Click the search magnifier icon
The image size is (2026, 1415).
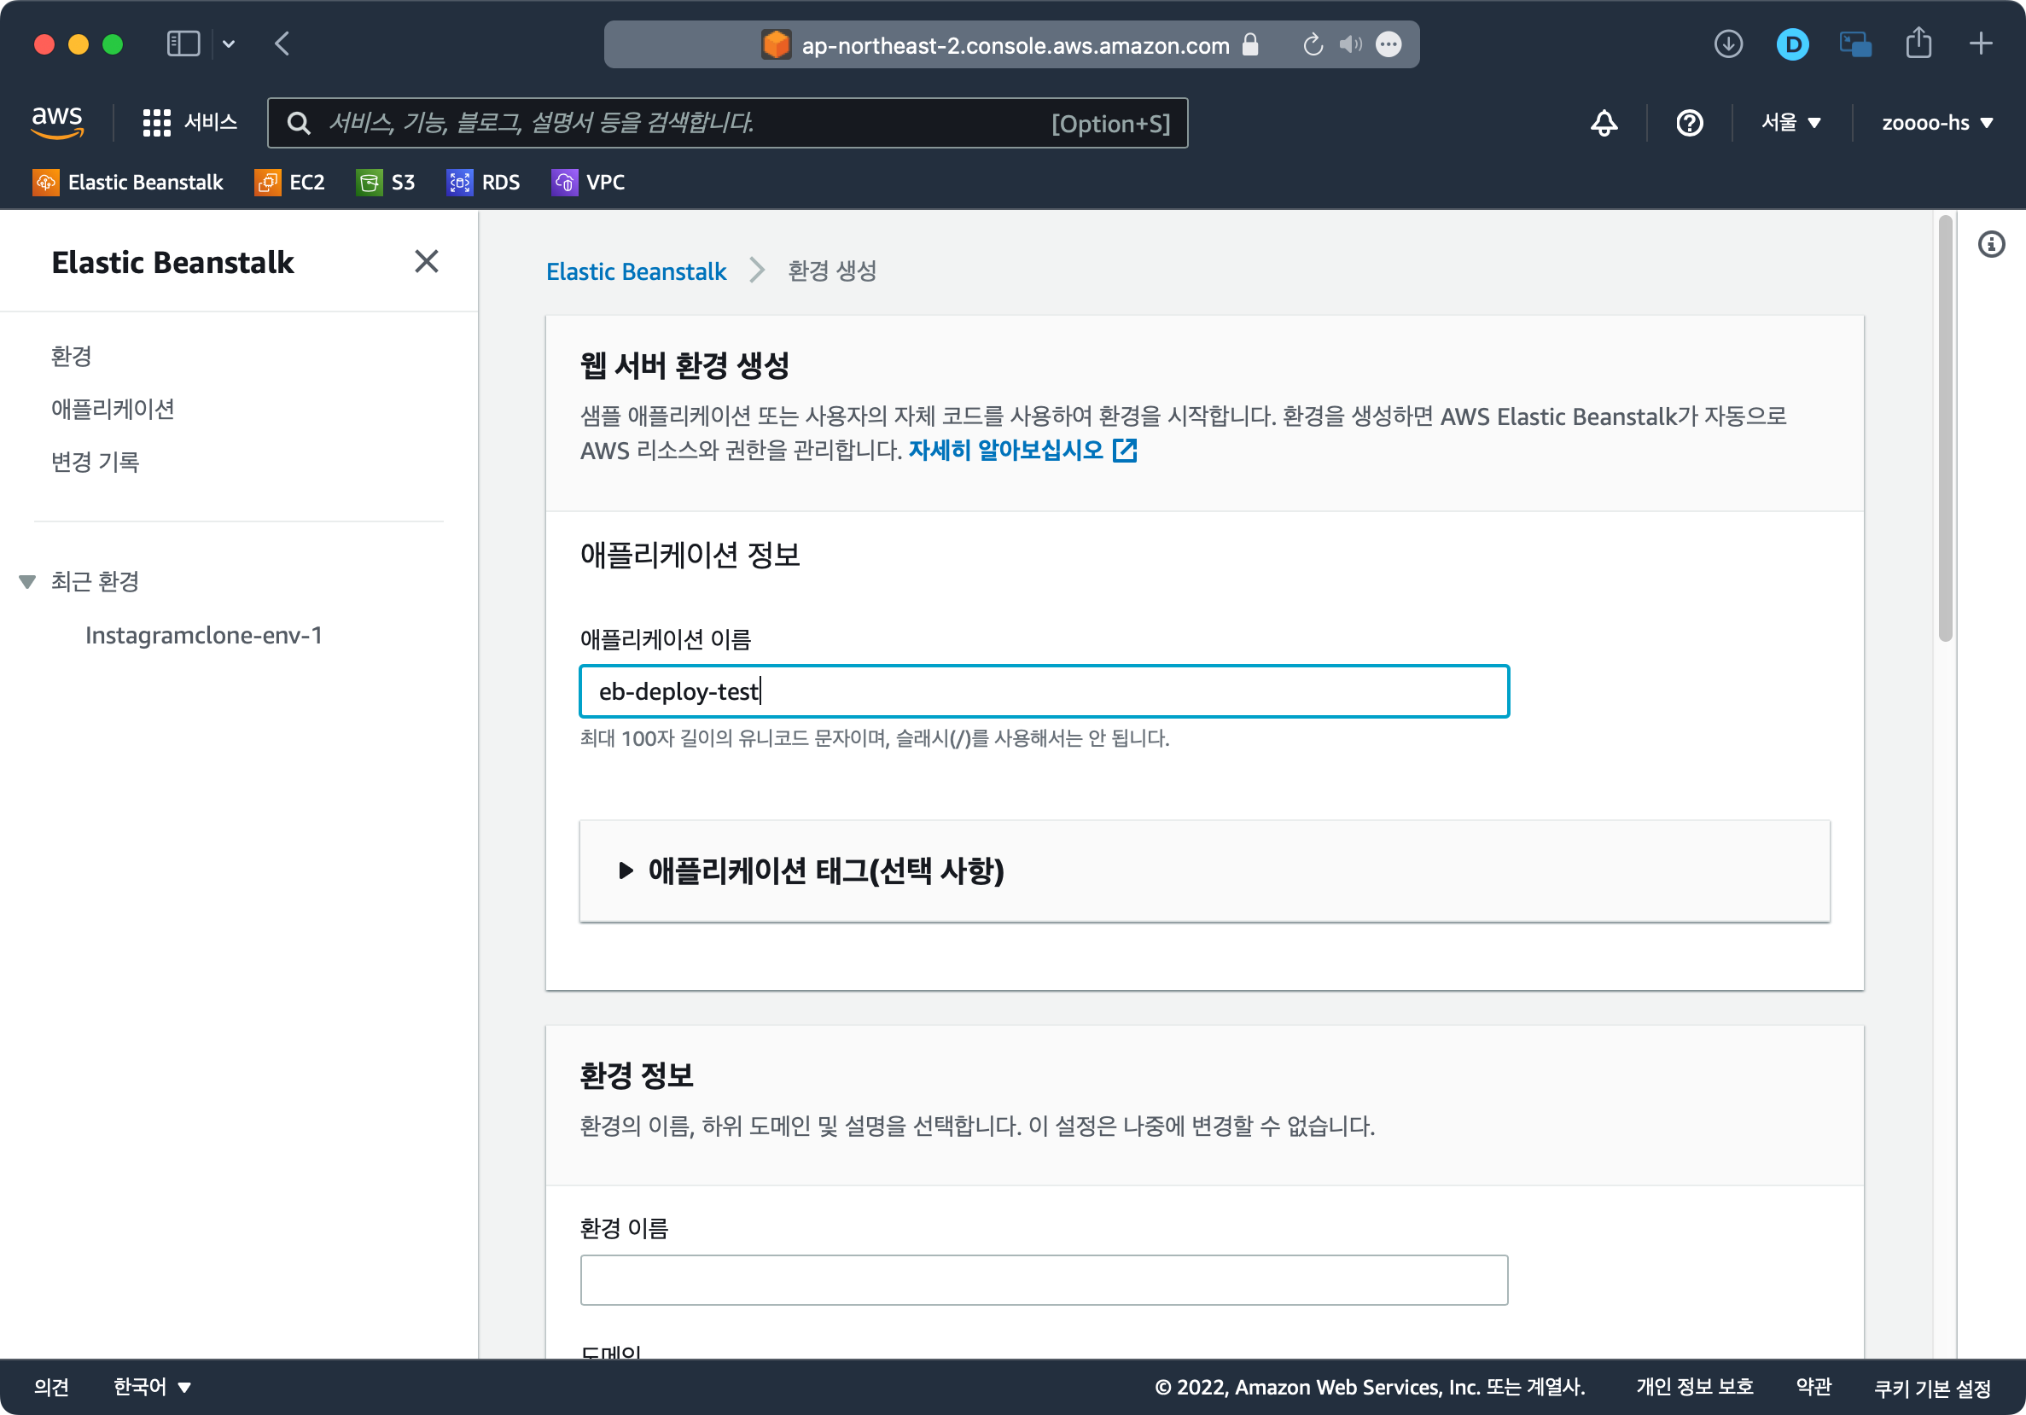pyautogui.click(x=300, y=123)
